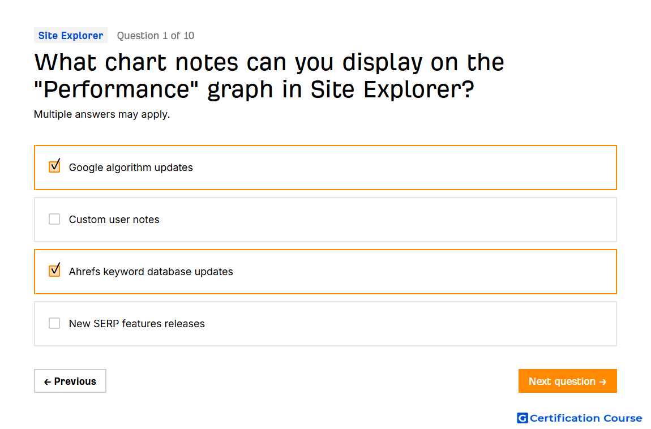The height and width of the screenshot is (429, 651).
Task: Click the right arrow icon in Next question
Action: [x=603, y=381]
